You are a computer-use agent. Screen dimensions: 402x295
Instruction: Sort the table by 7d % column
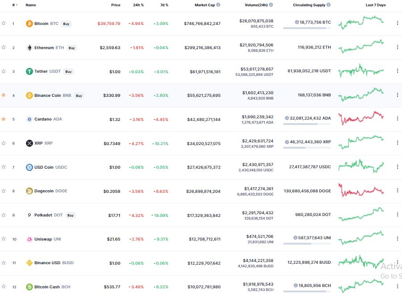(164, 5)
